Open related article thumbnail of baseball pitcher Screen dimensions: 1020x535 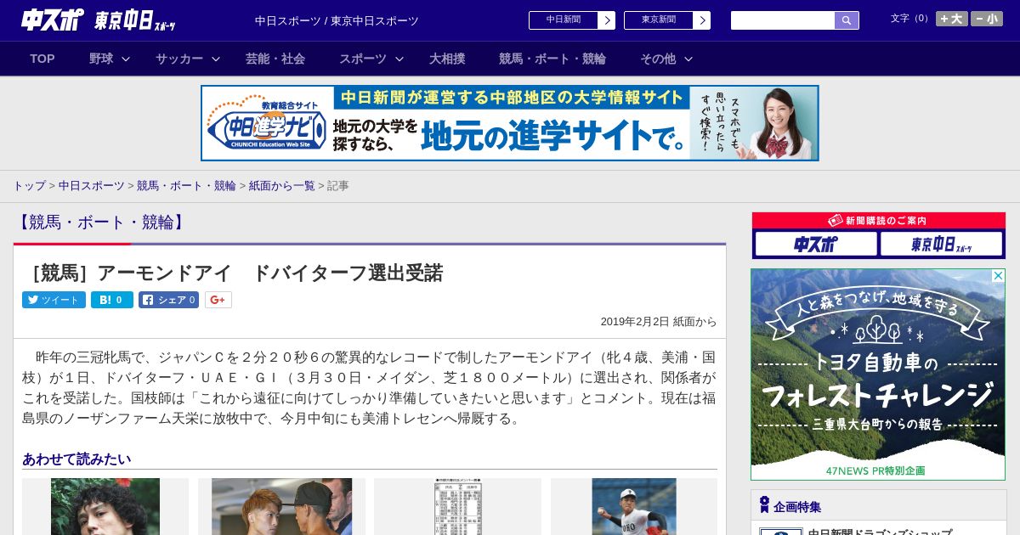point(634,506)
